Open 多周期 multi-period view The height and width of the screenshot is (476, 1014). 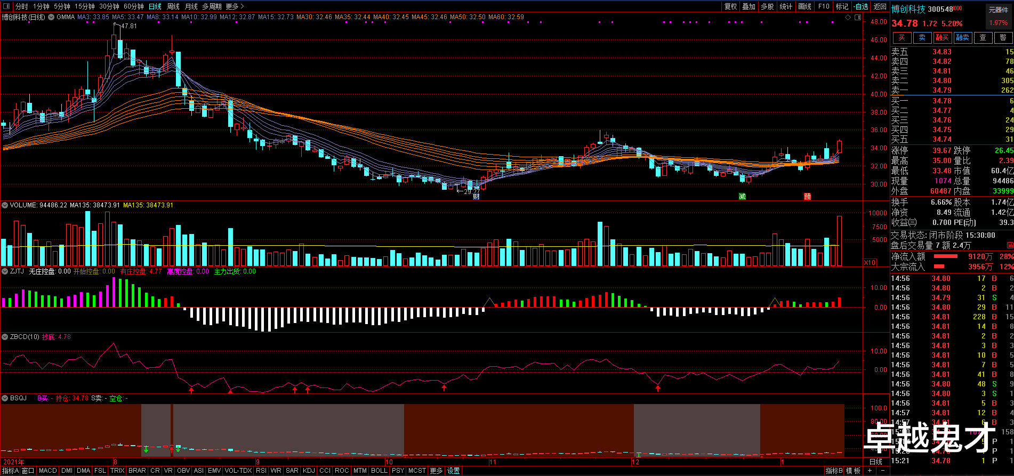(x=212, y=6)
